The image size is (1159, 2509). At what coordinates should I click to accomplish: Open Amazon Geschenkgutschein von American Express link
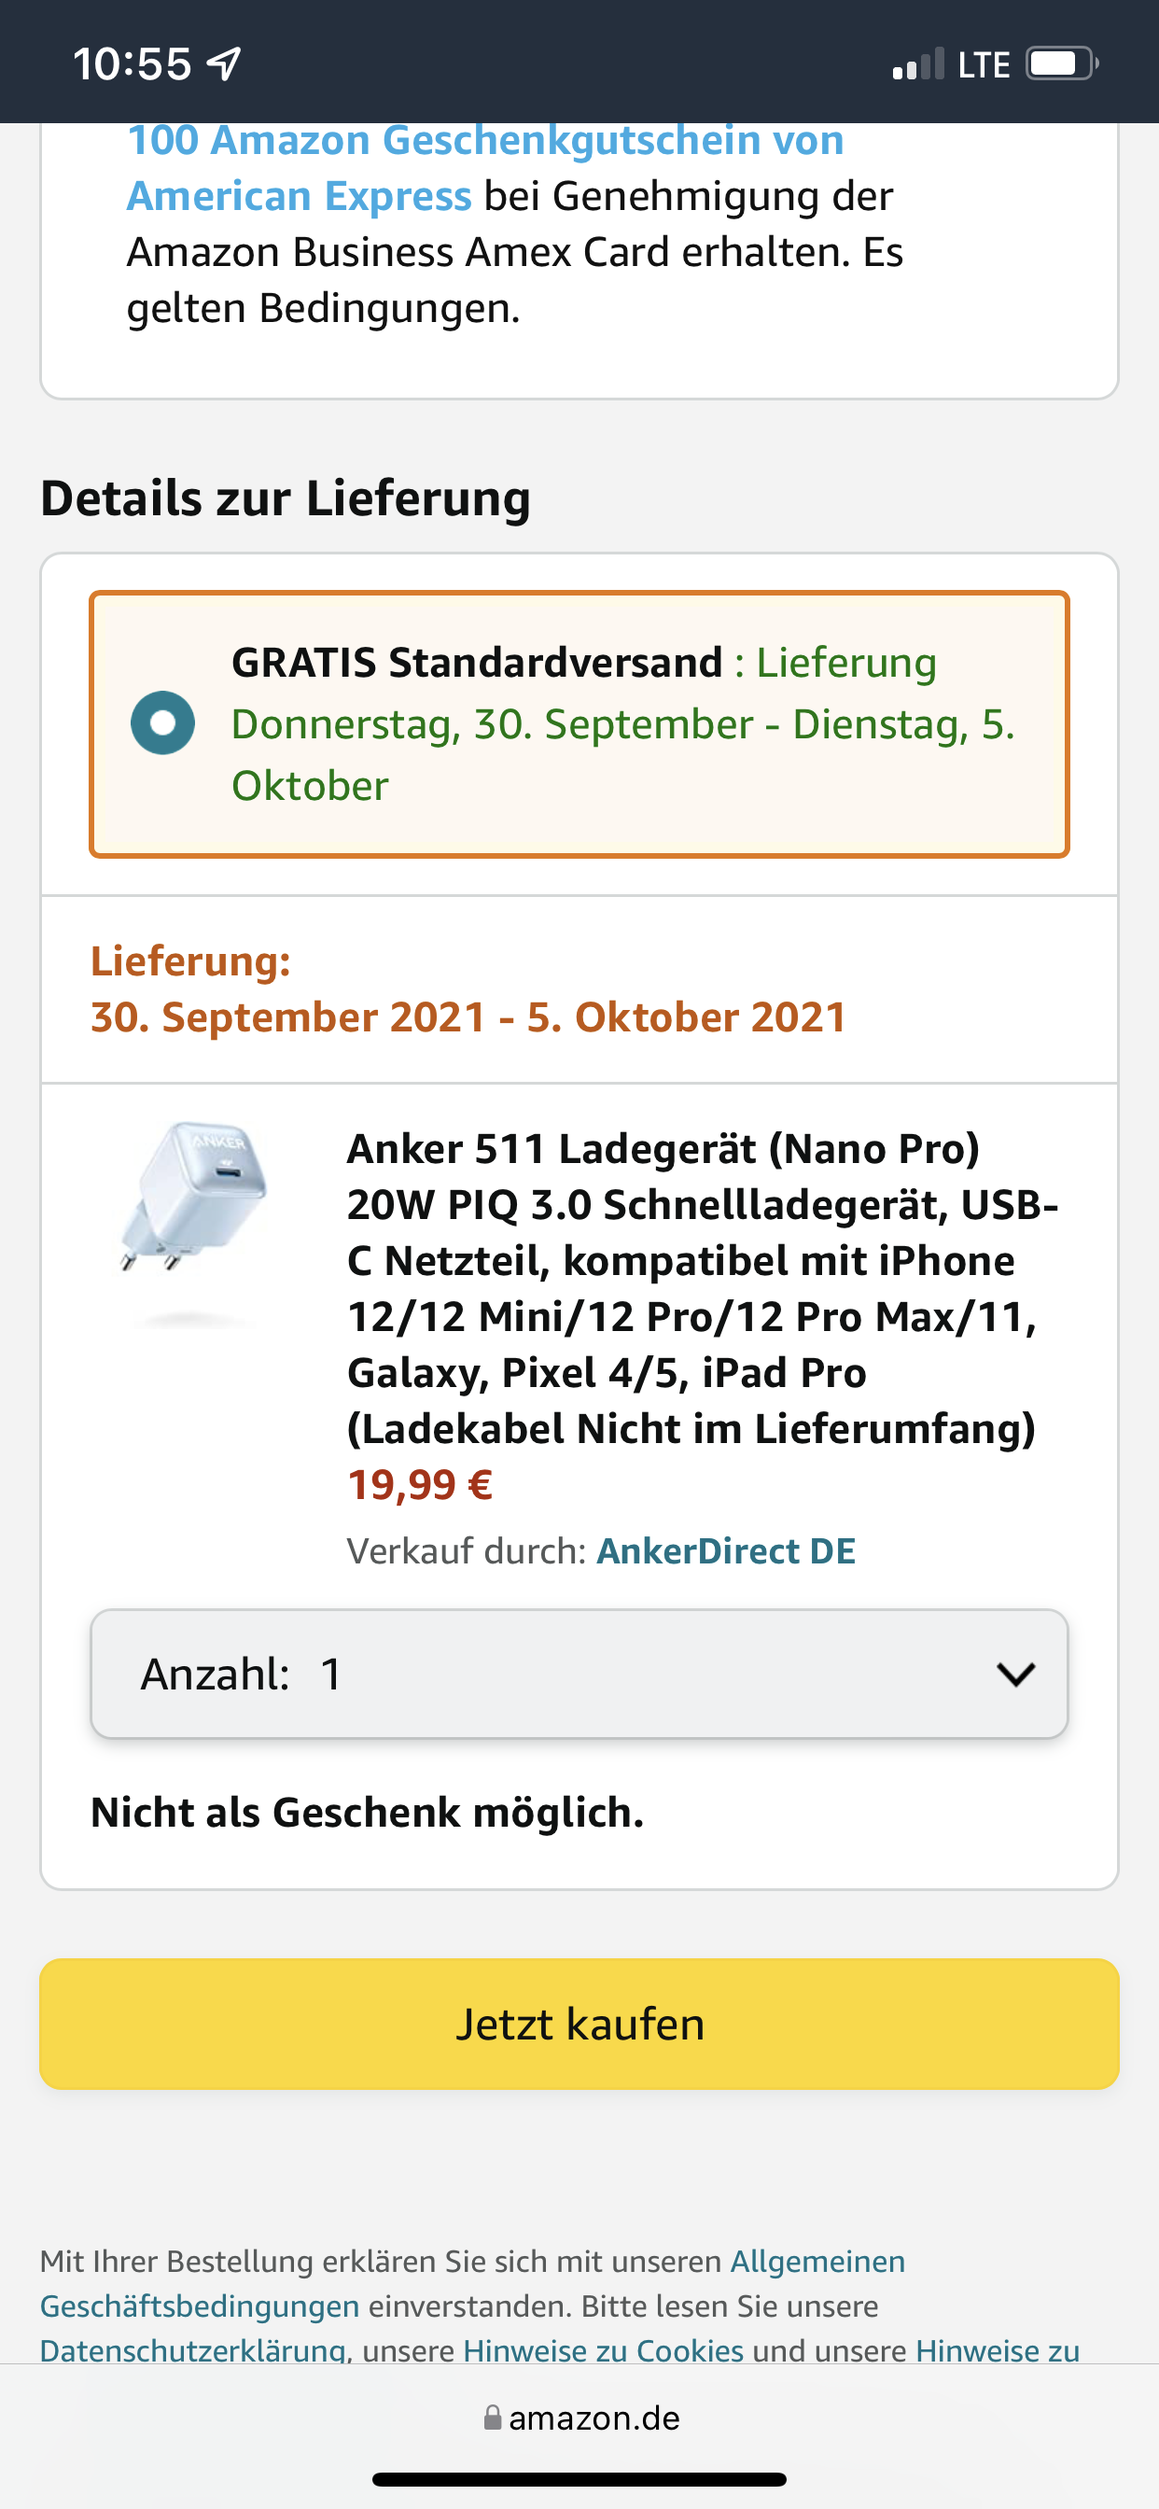485,167
